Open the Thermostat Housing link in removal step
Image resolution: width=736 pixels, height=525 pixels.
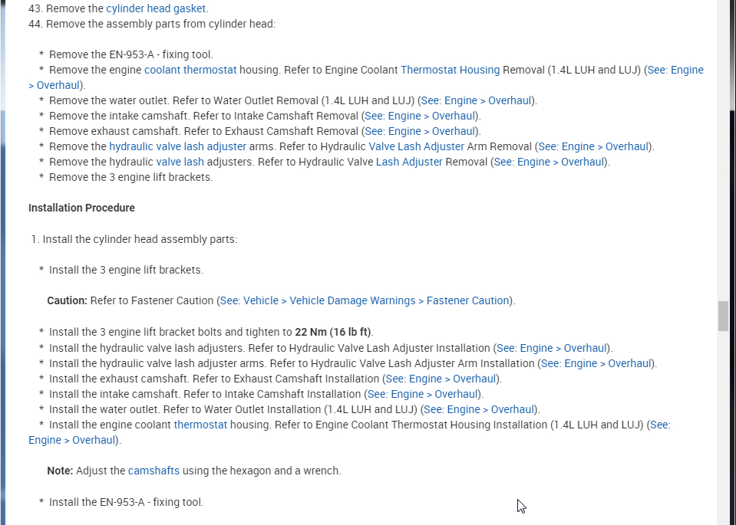tap(450, 70)
